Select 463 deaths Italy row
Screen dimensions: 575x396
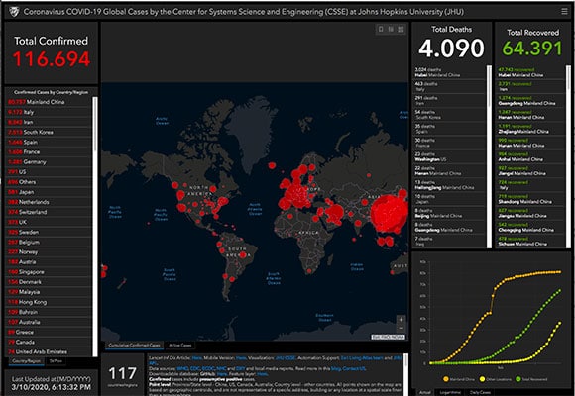[449, 86]
